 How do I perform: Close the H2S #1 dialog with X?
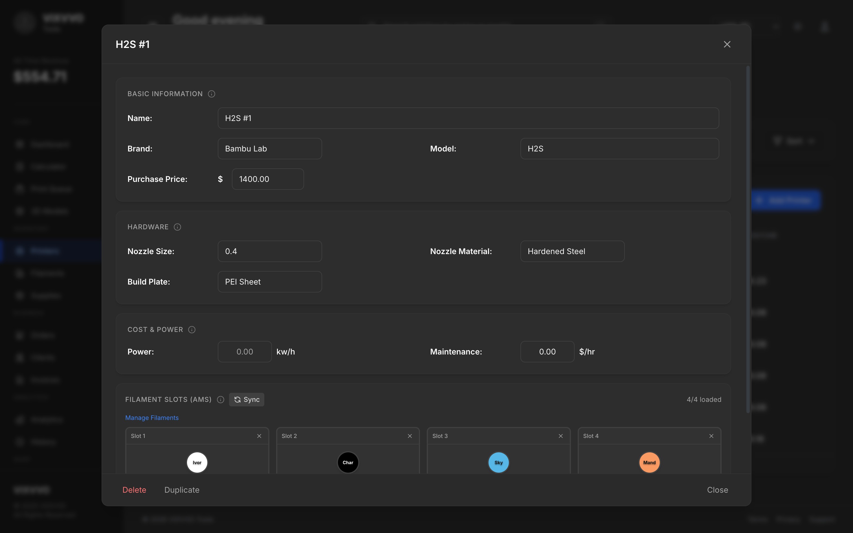[727, 45]
